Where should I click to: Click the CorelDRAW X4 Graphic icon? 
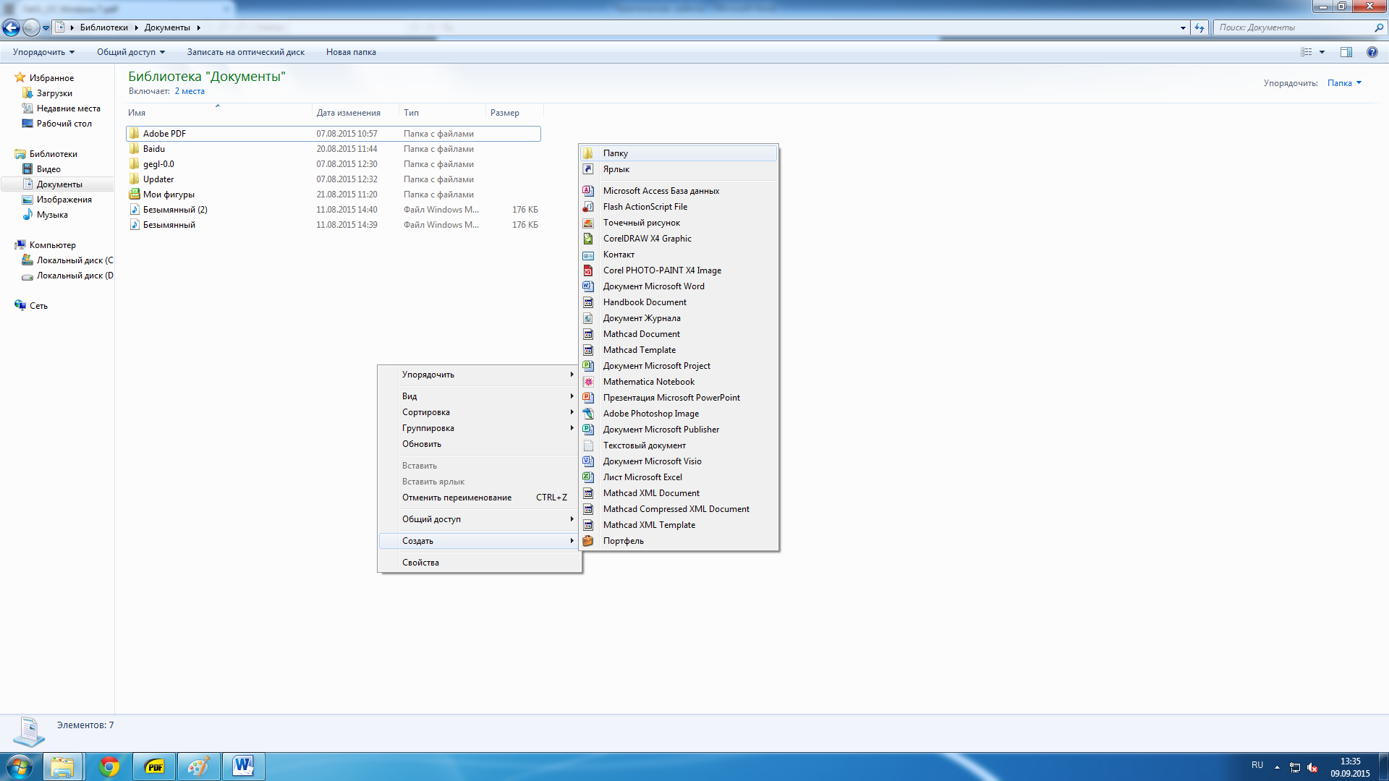[588, 239]
